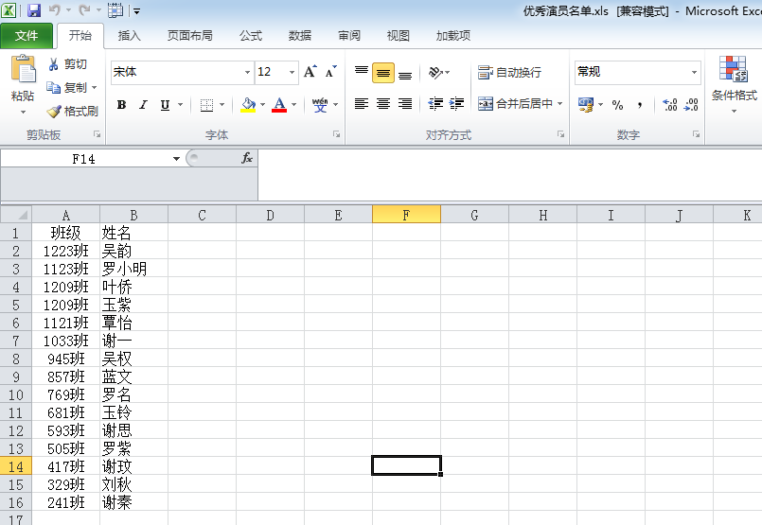Click the Undo arrow icon

tap(55, 10)
